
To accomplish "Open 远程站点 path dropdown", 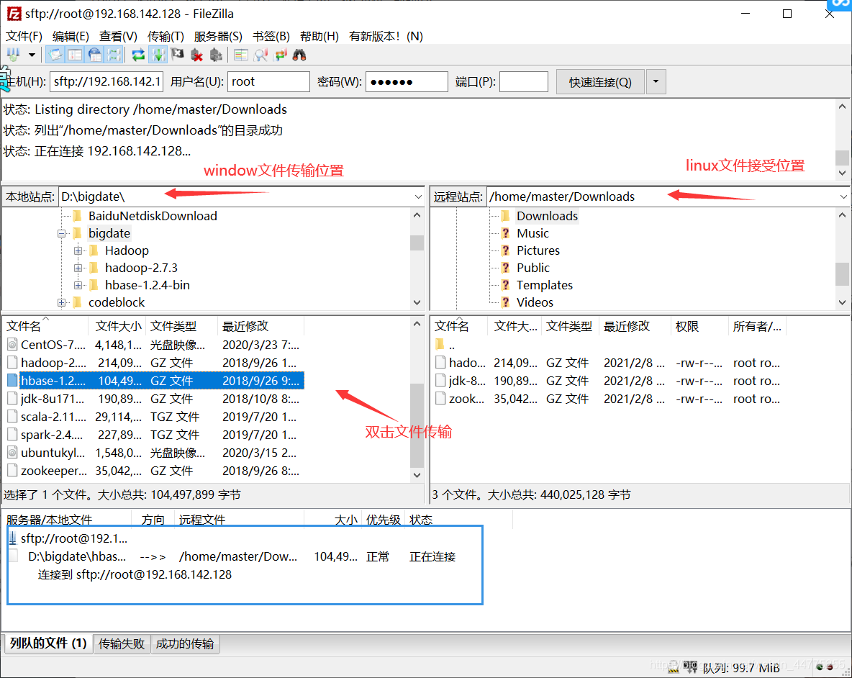I will pos(843,196).
